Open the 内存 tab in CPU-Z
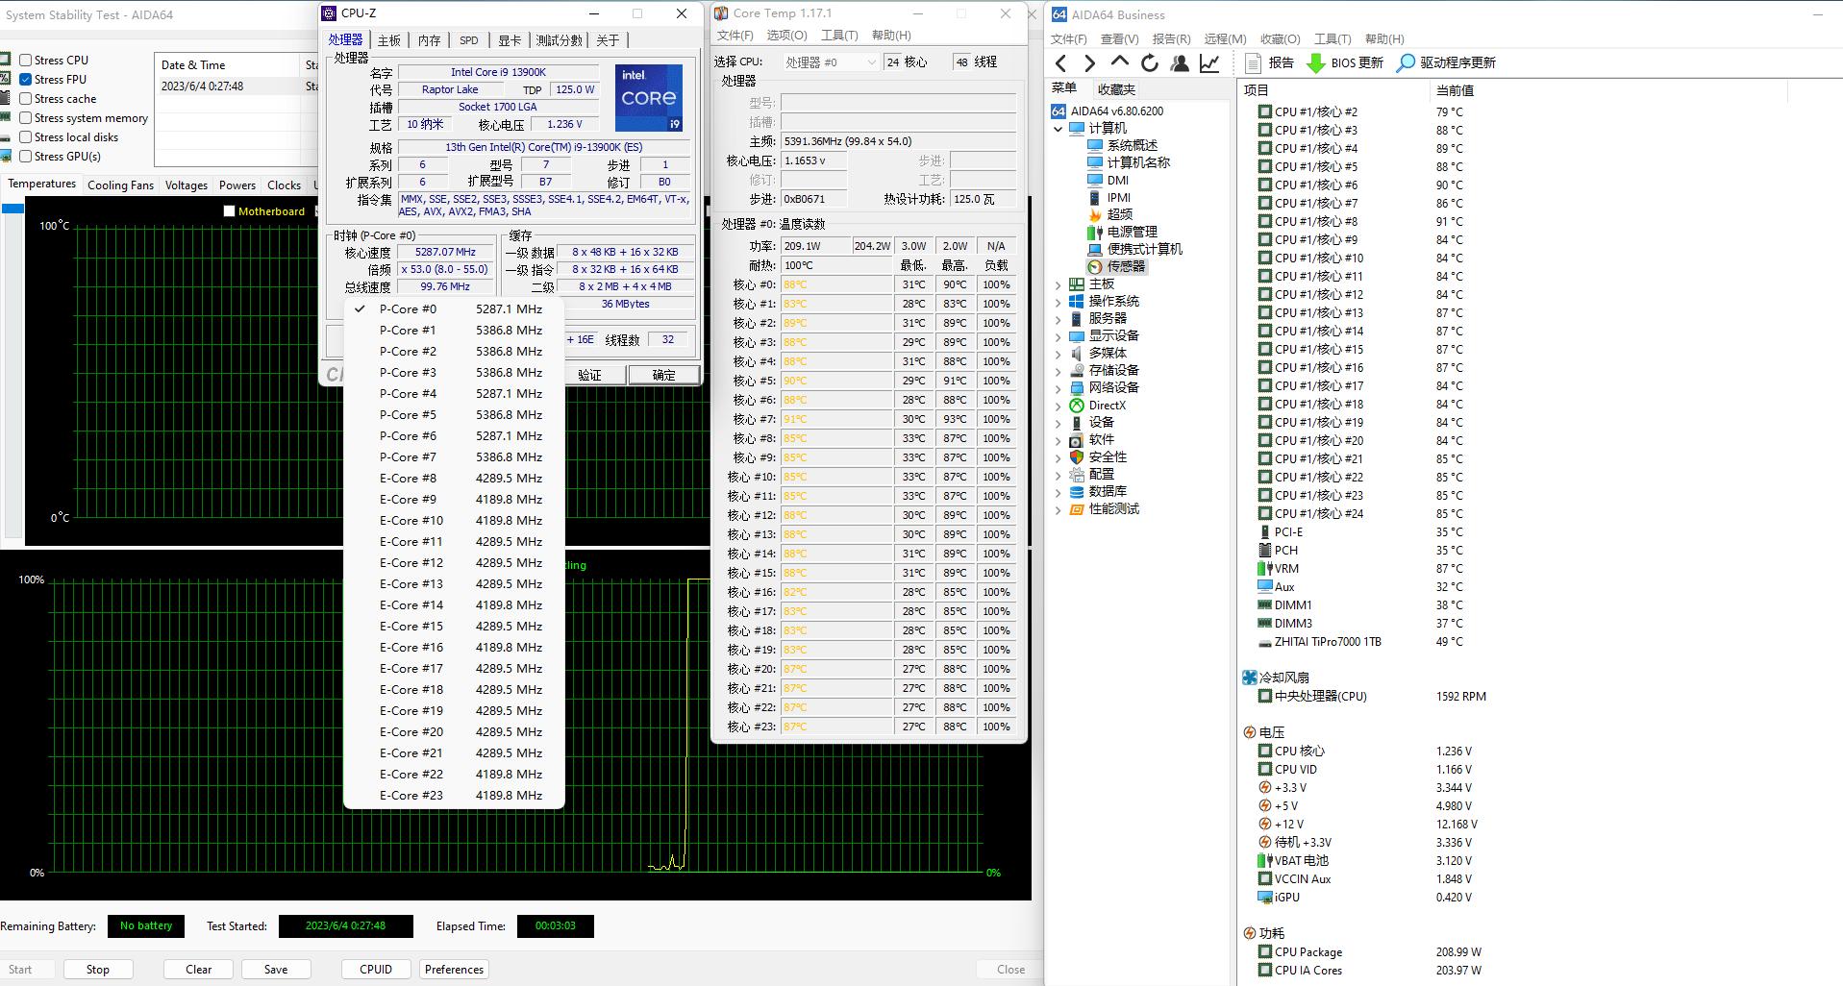Viewport: 1843px width, 986px height. 429,40
